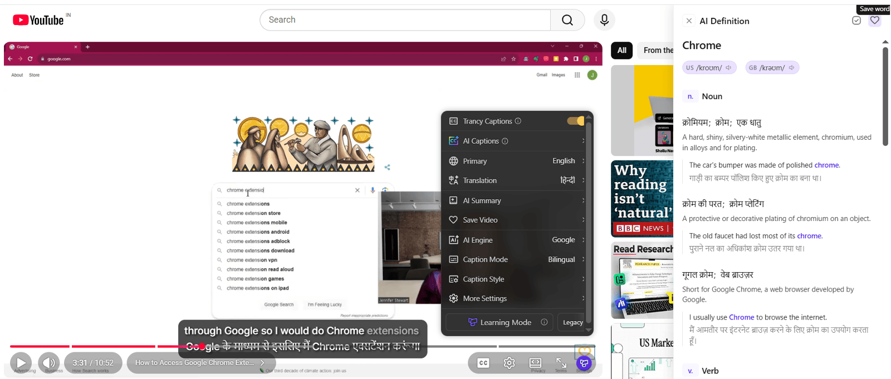
Task: Change Caption Mode from Bilingual
Action: pos(516,259)
